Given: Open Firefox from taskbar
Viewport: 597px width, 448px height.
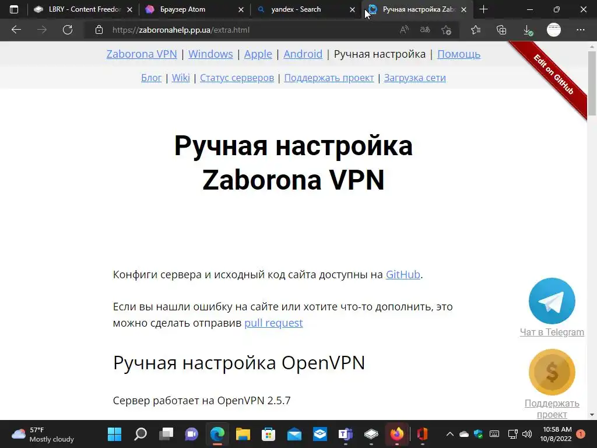Looking at the screenshot, I should point(397,434).
